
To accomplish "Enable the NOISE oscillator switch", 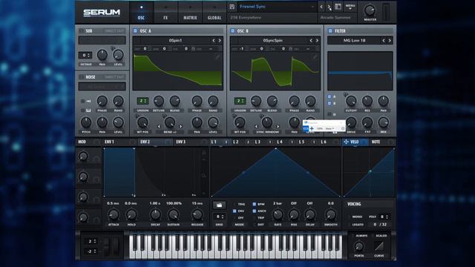I will coord(81,77).
